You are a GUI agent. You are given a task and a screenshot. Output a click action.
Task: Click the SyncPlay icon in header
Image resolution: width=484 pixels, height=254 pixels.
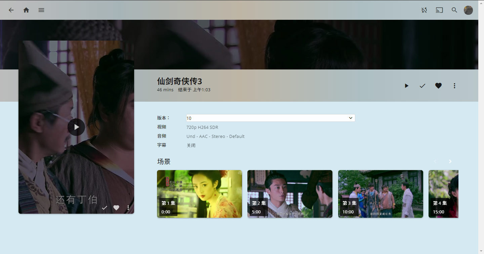click(x=424, y=10)
